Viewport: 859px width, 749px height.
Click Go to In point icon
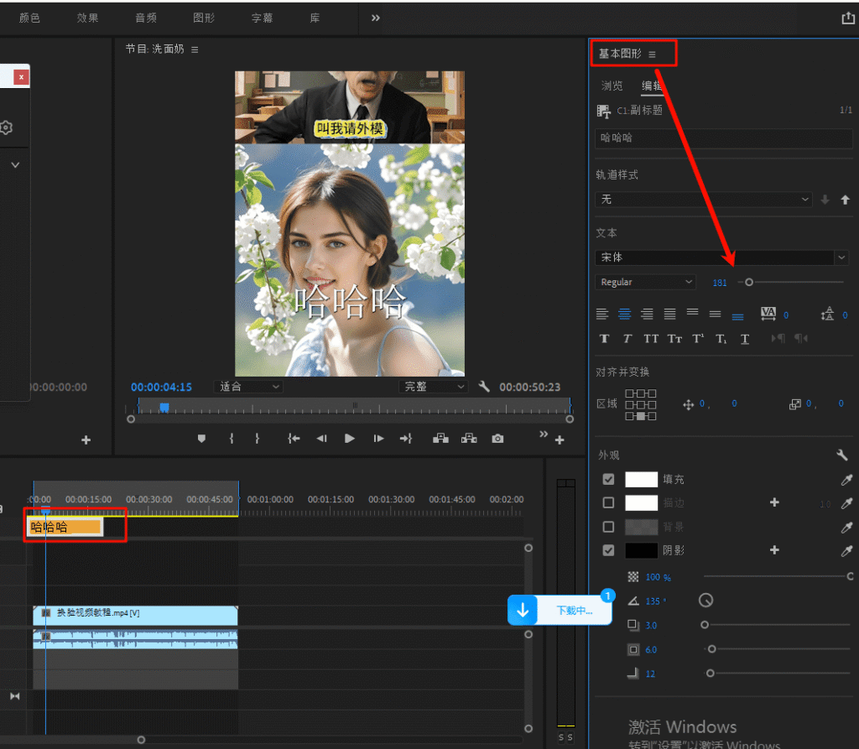click(294, 439)
